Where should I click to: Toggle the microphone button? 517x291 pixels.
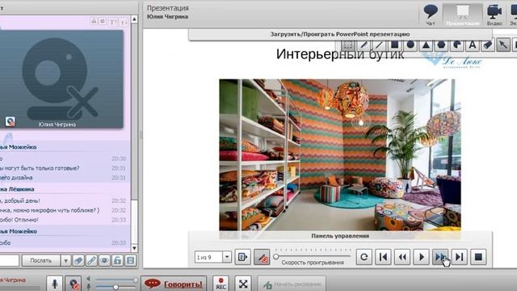pos(55,284)
